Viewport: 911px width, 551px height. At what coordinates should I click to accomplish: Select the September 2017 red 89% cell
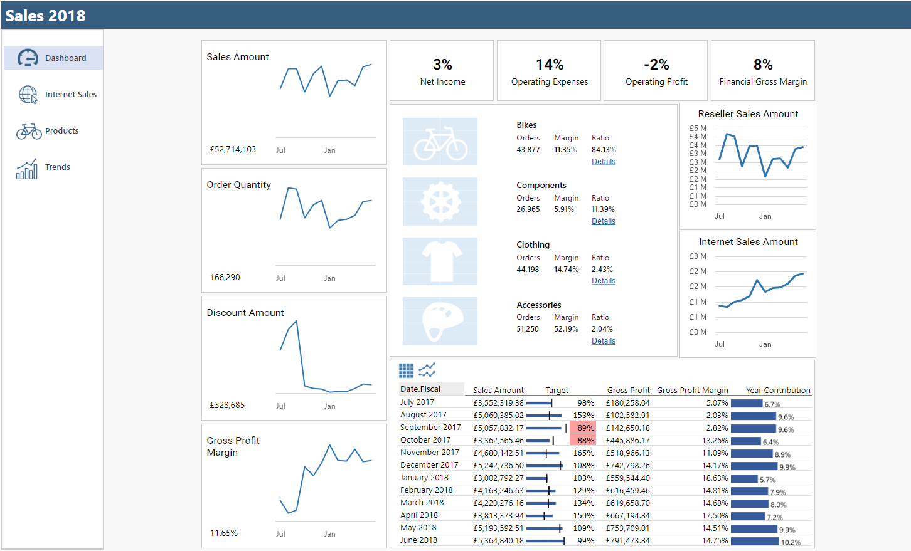(x=583, y=428)
